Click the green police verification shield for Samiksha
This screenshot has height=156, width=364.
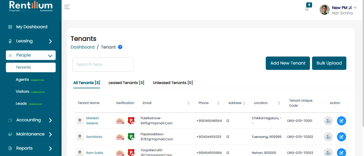[x=131, y=137]
